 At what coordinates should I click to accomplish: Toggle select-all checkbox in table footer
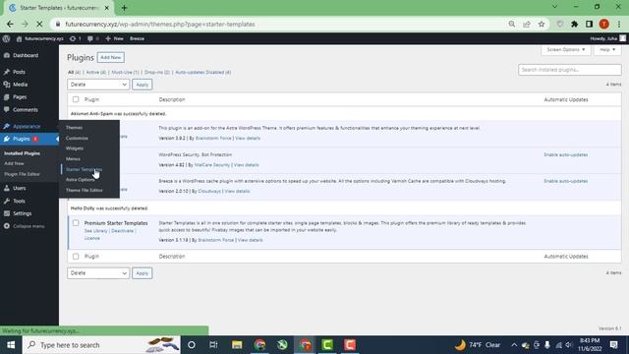[76, 256]
